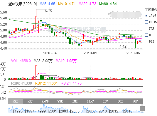Switch to the ROC tab
The image size is (157, 116).
[x=135, y=101]
